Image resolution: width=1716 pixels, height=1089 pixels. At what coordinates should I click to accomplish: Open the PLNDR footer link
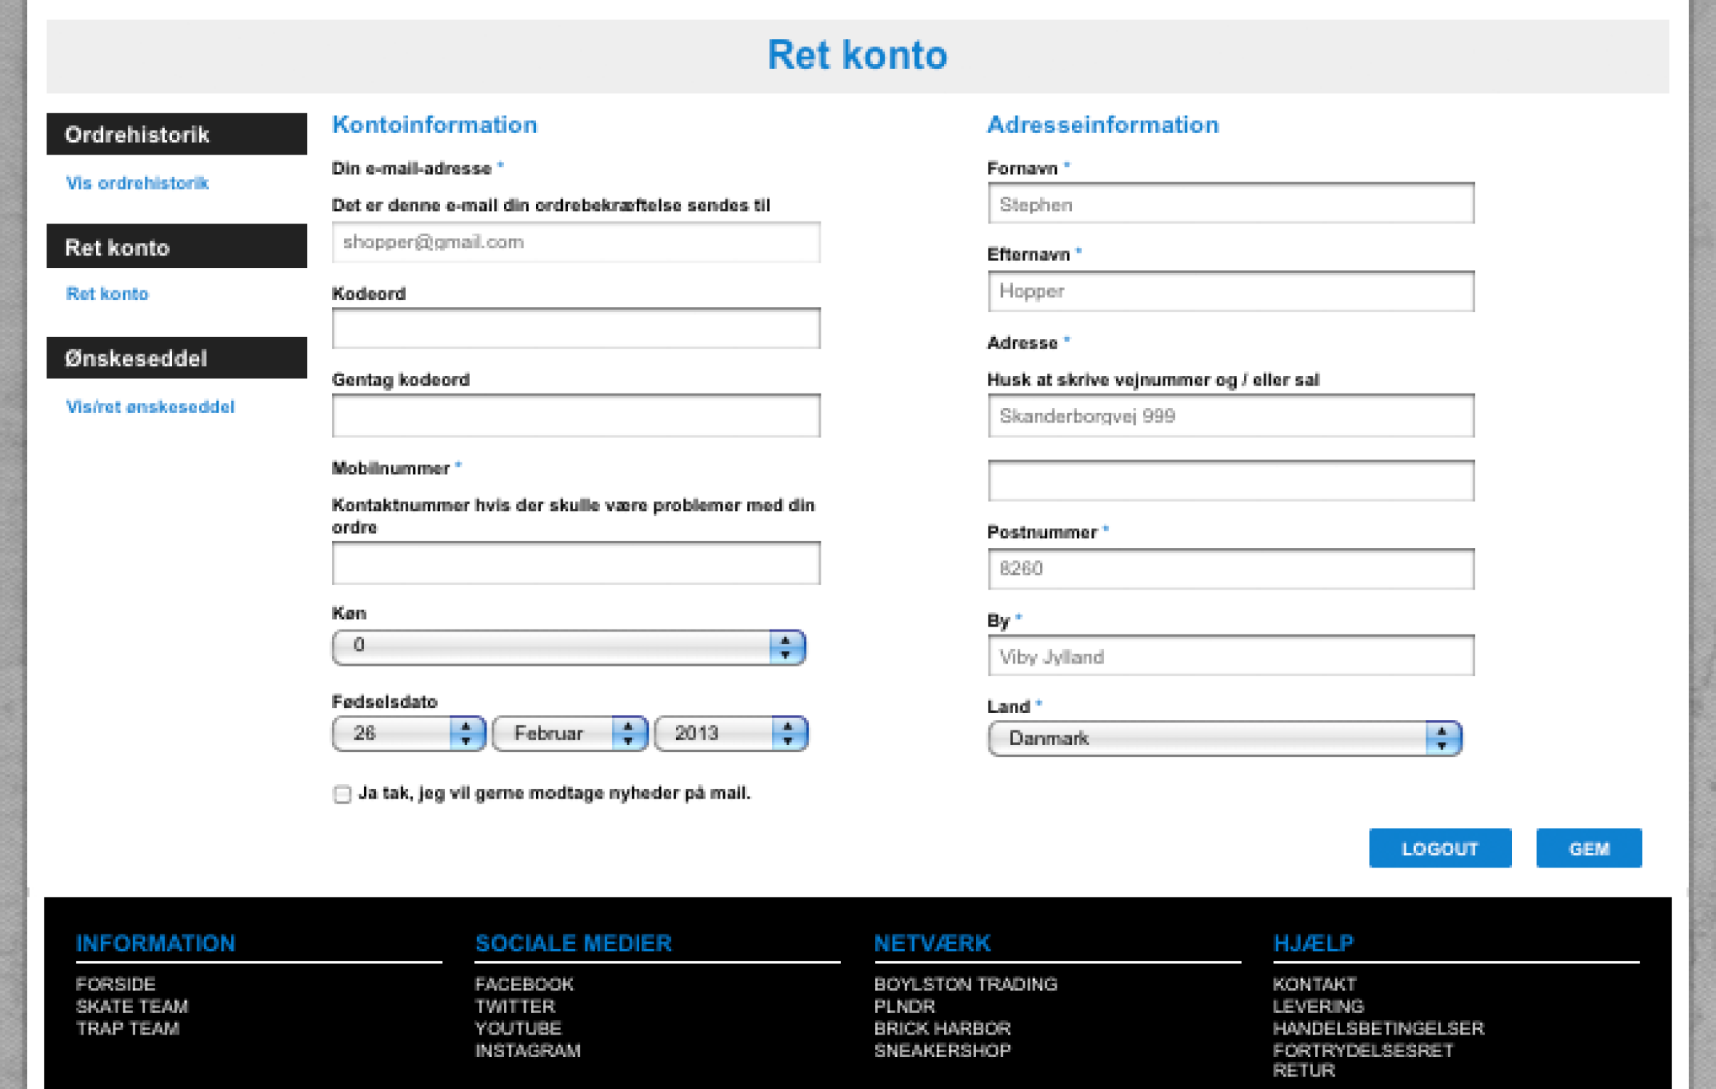[x=905, y=1006]
